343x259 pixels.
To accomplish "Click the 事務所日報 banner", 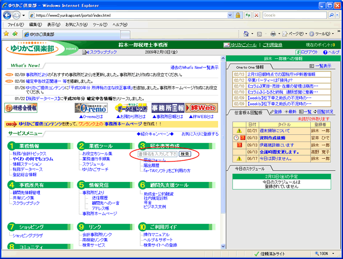I will [168, 108].
